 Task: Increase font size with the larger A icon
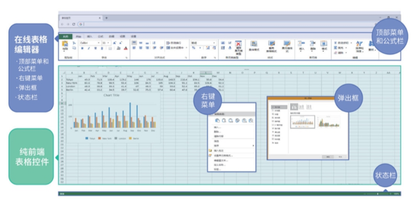point(114,43)
